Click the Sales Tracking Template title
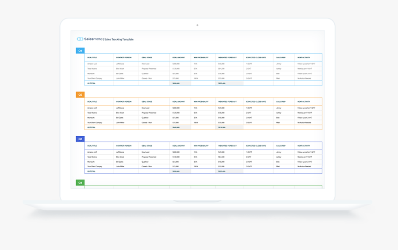 (119, 39)
